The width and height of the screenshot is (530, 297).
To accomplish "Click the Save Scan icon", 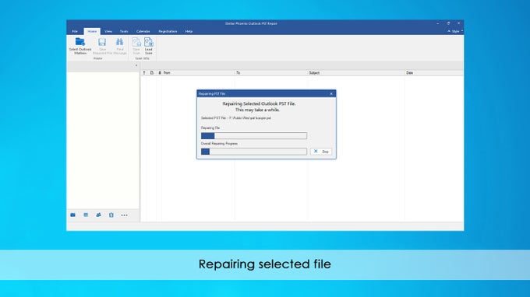I will [136, 42].
